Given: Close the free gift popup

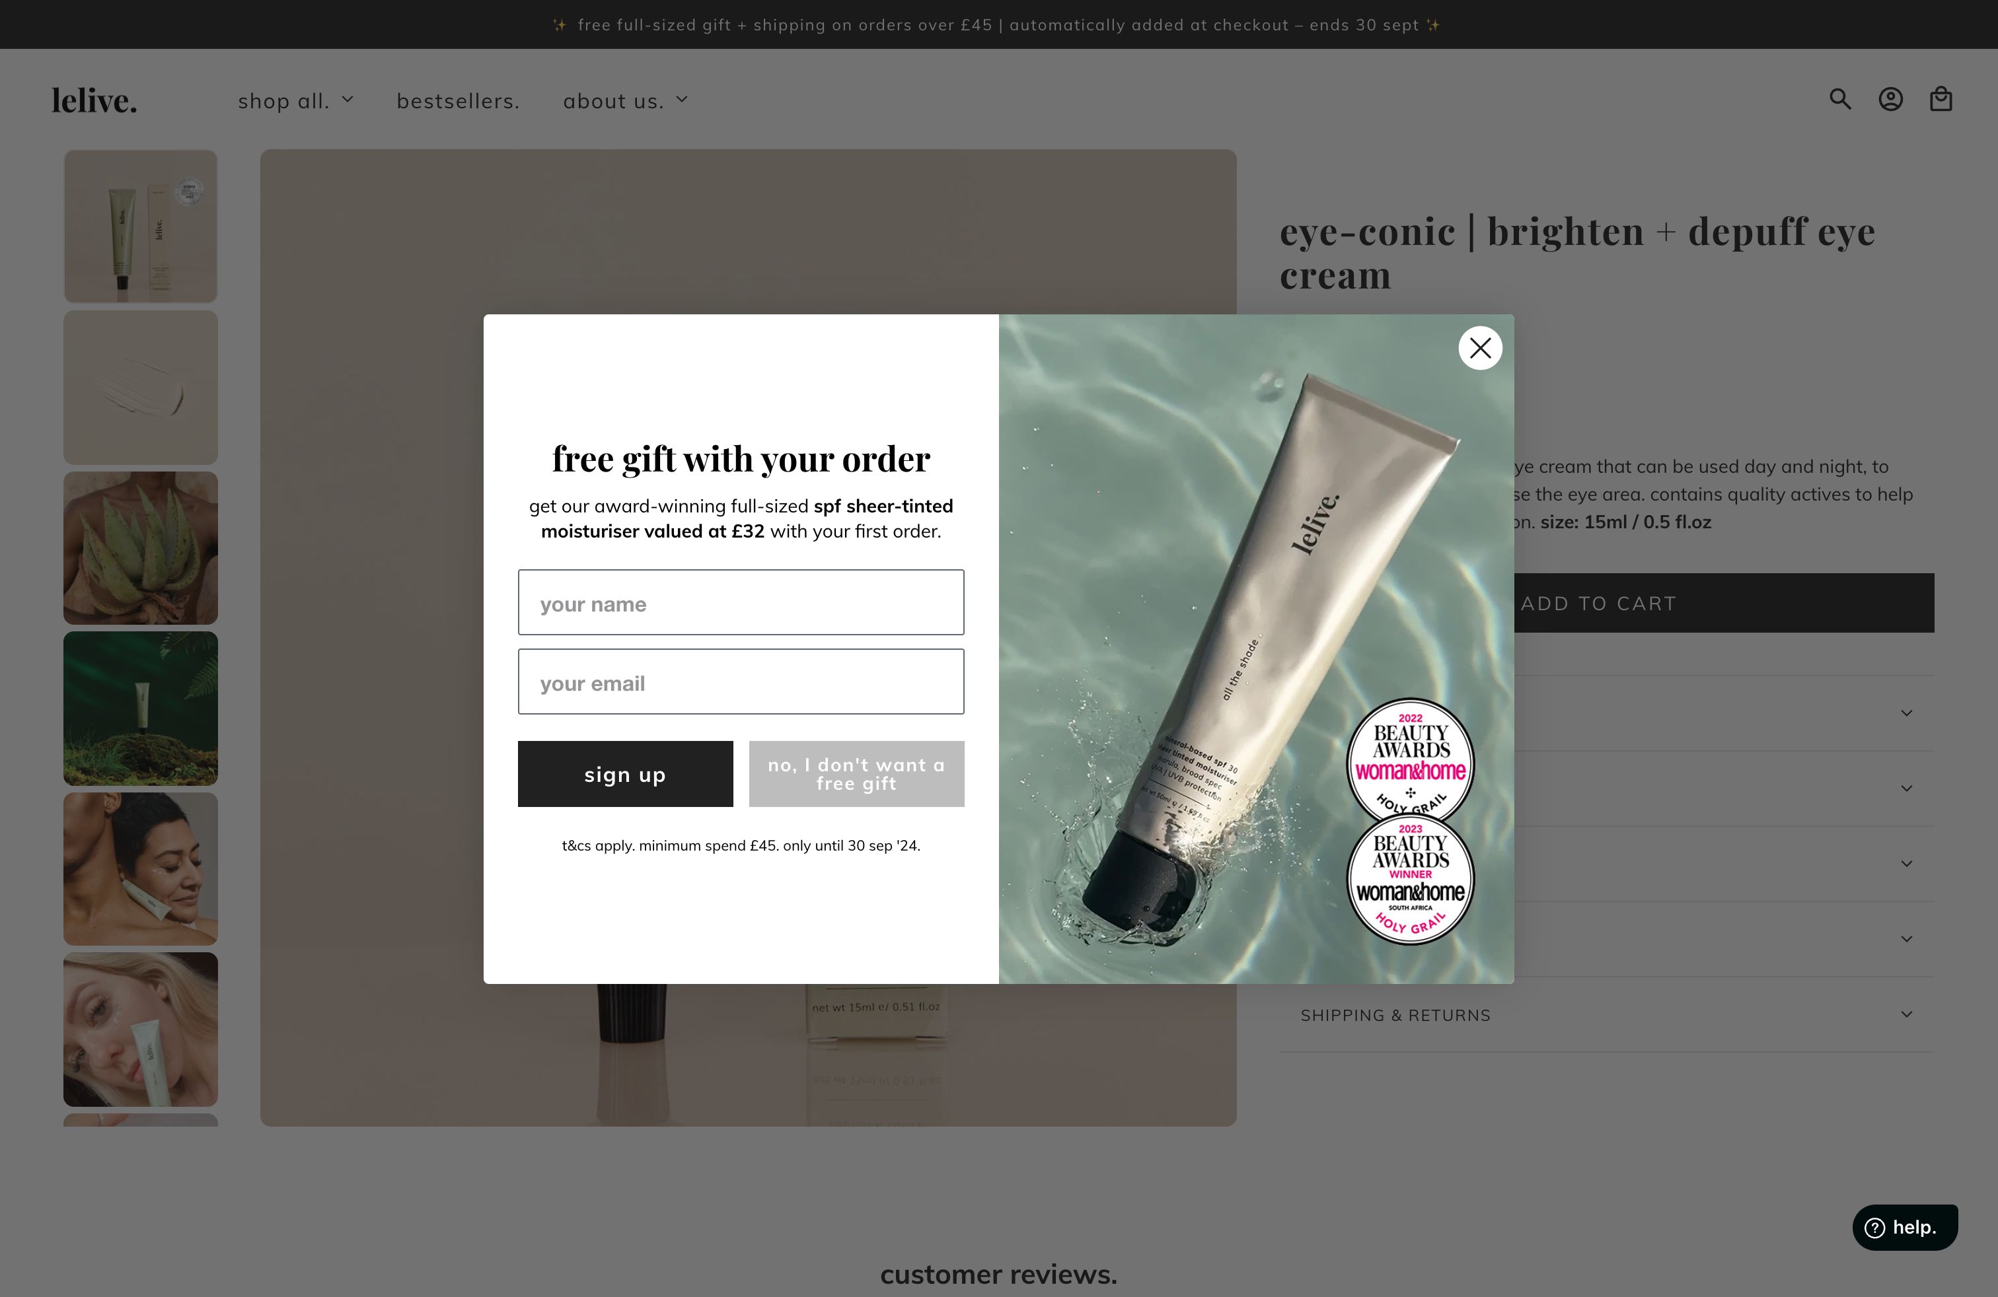Looking at the screenshot, I should click(1480, 347).
